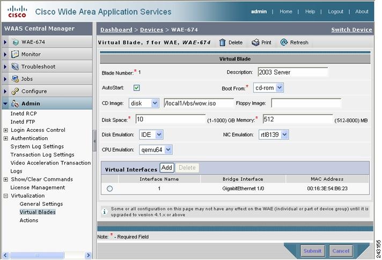Viewport: 382px width, 260px height.
Task: Open Actions under Virtualization
Action: coord(29,220)
